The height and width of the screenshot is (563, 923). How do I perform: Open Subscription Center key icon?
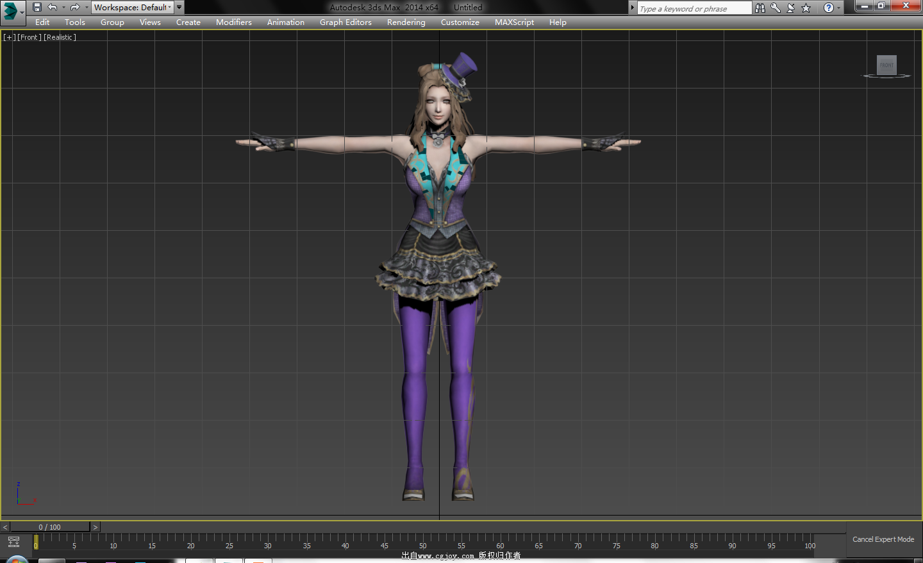click(x=776, y=8)
